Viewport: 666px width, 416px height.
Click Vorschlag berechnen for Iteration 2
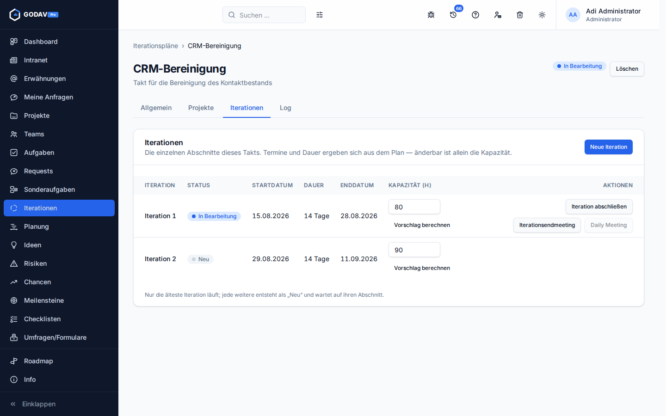click(422, 268)
